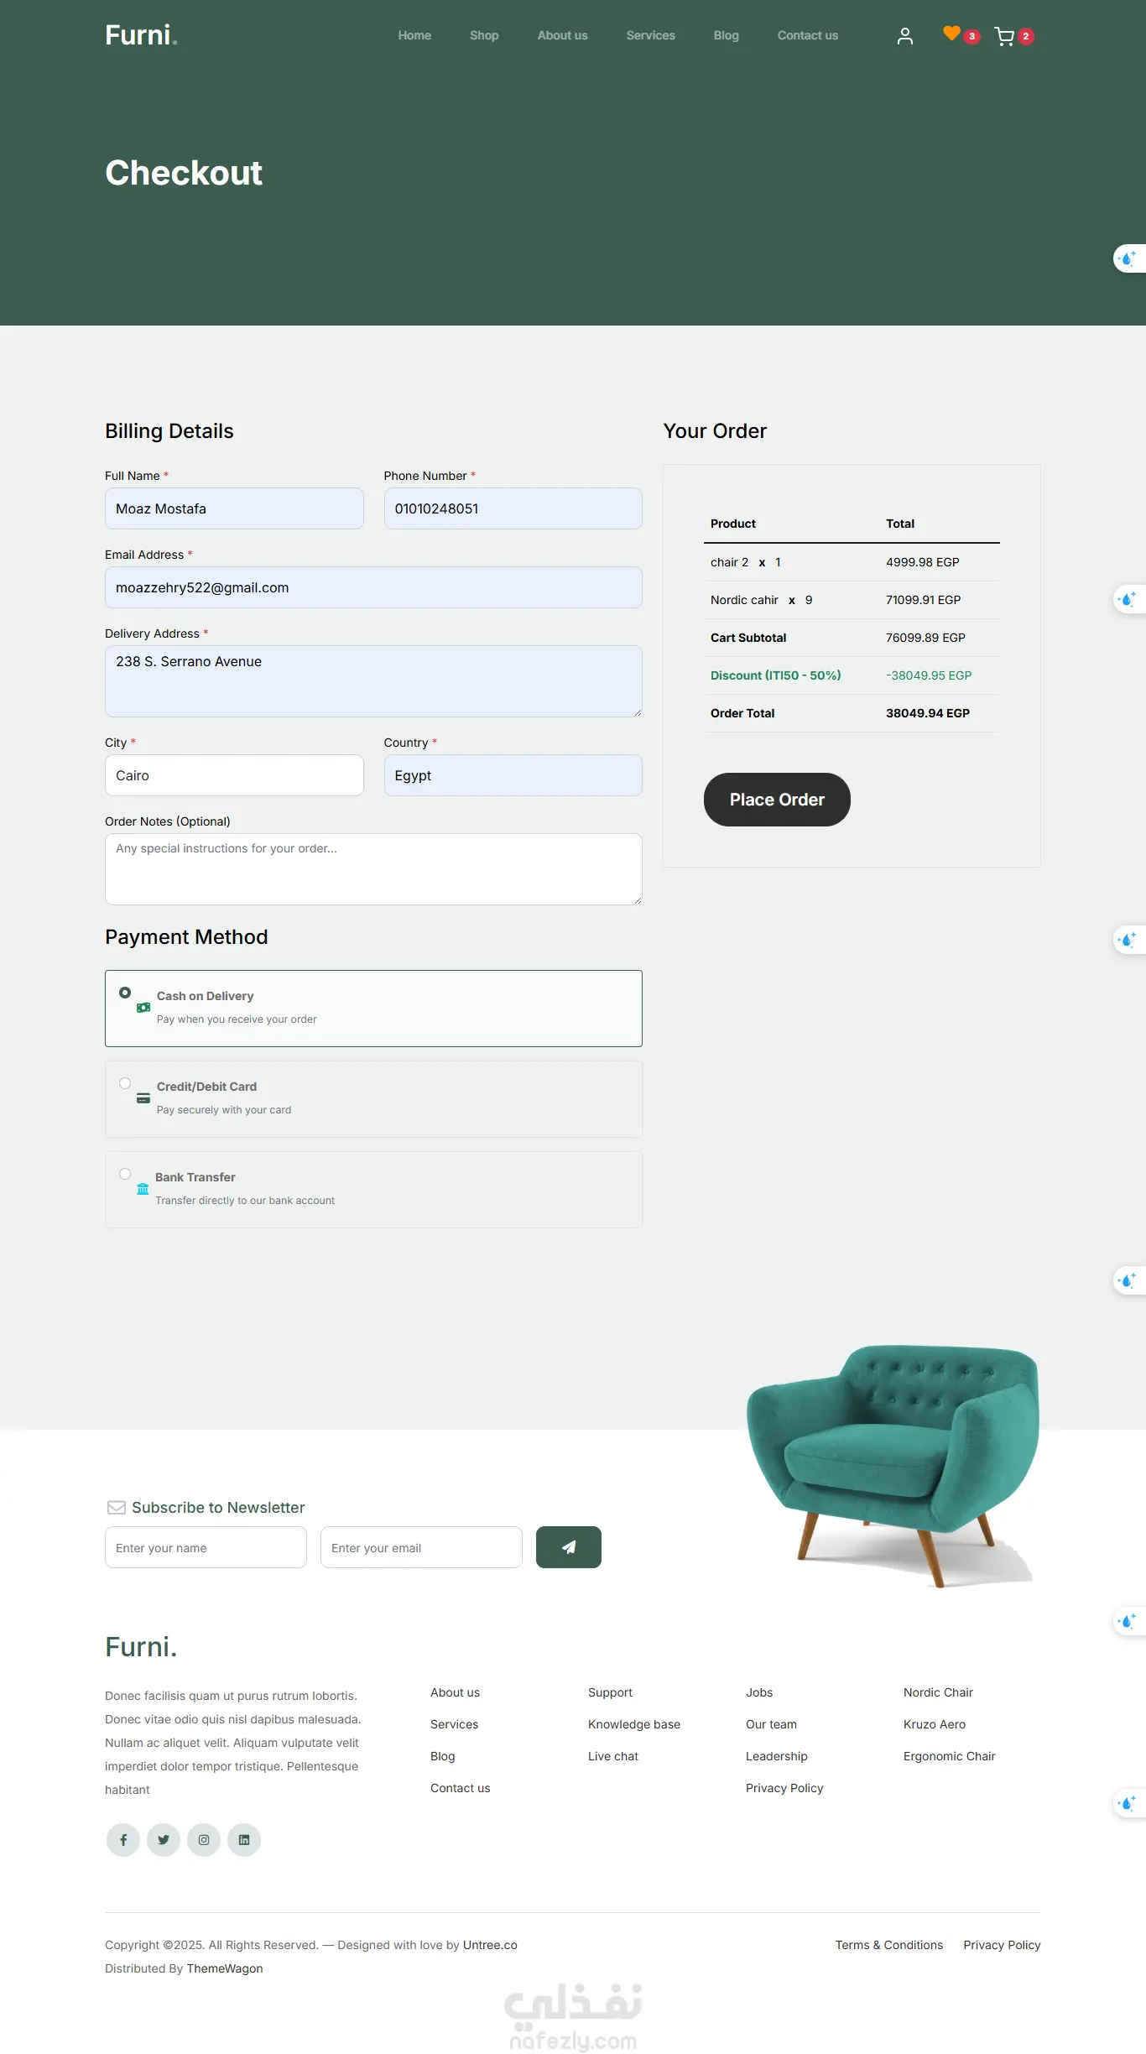Select Bank Transfer payment option

tap(125, 1174)
